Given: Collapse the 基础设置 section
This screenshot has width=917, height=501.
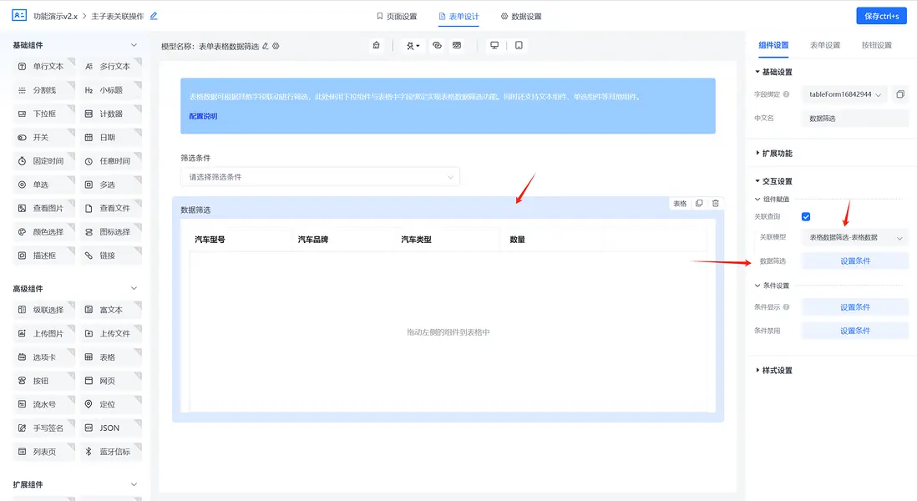Looking at the screenshot, I should point(773,72).
